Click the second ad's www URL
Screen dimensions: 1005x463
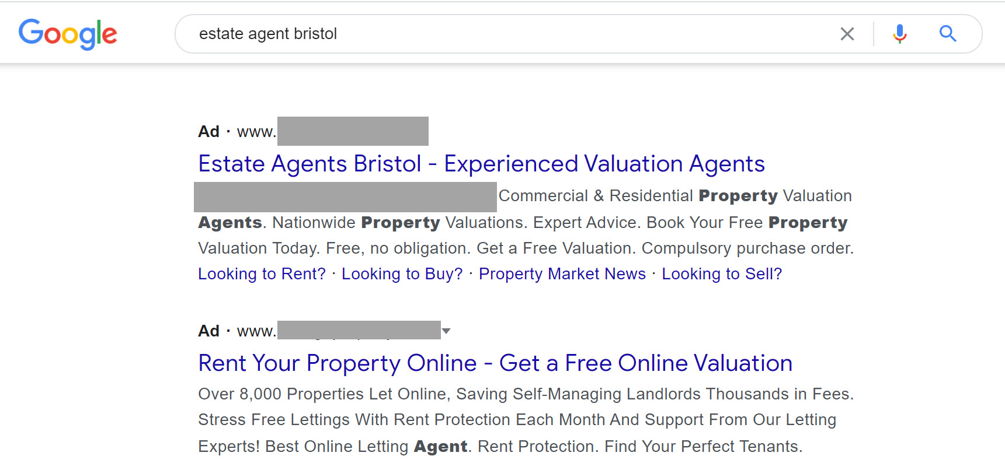[339, 331]
